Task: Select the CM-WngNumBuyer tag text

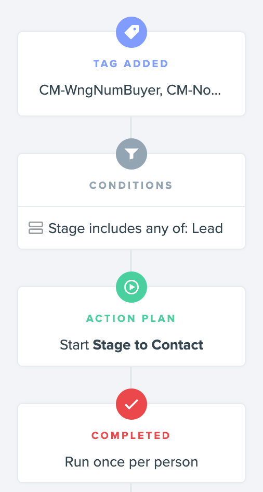Action: (x=100, y=90)
